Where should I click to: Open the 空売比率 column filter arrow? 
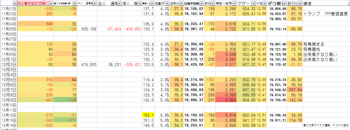point(181,4)
